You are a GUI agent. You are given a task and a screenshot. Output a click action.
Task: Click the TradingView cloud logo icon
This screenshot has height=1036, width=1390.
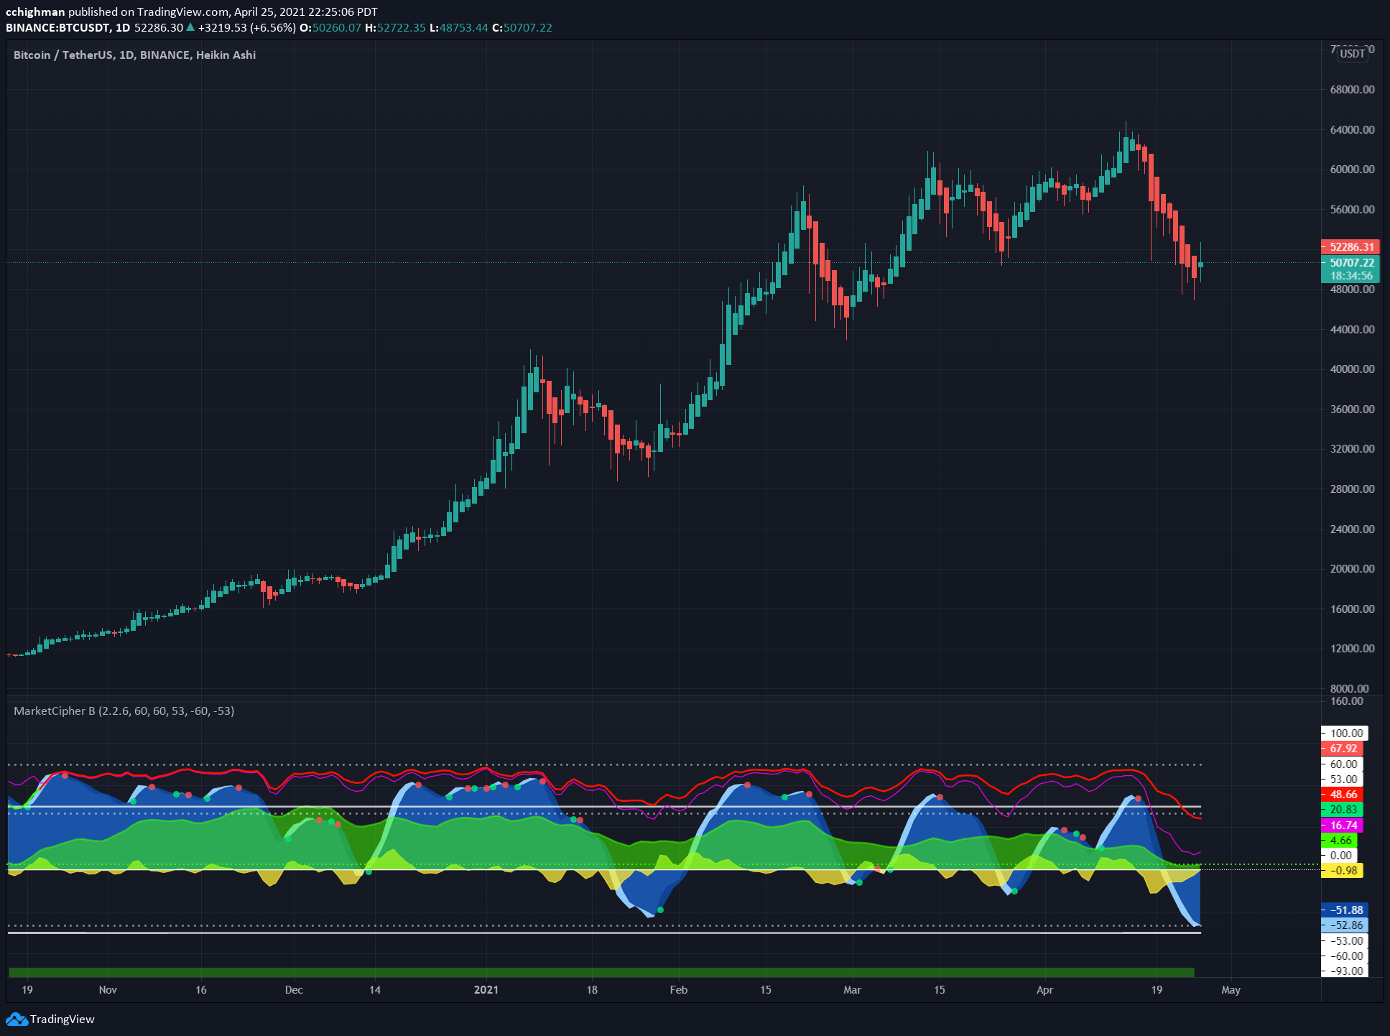click(x=17, y=1019)
